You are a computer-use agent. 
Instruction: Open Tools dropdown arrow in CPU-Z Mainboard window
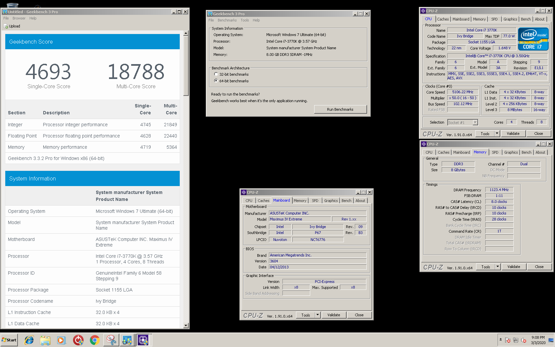pos(318,315)
